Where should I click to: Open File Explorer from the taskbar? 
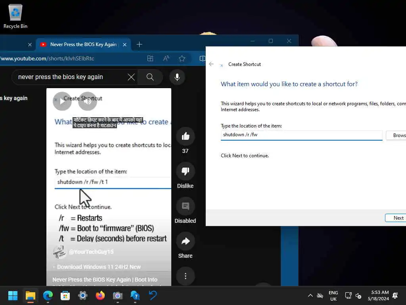pyautogui.click(x=30, y=295)
